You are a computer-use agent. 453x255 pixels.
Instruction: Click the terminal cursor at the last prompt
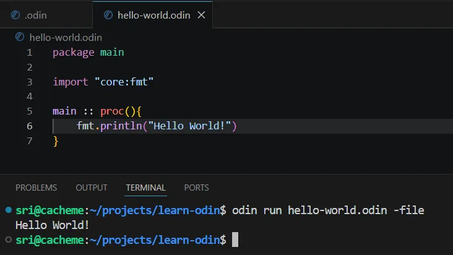(x=235, y=240)
